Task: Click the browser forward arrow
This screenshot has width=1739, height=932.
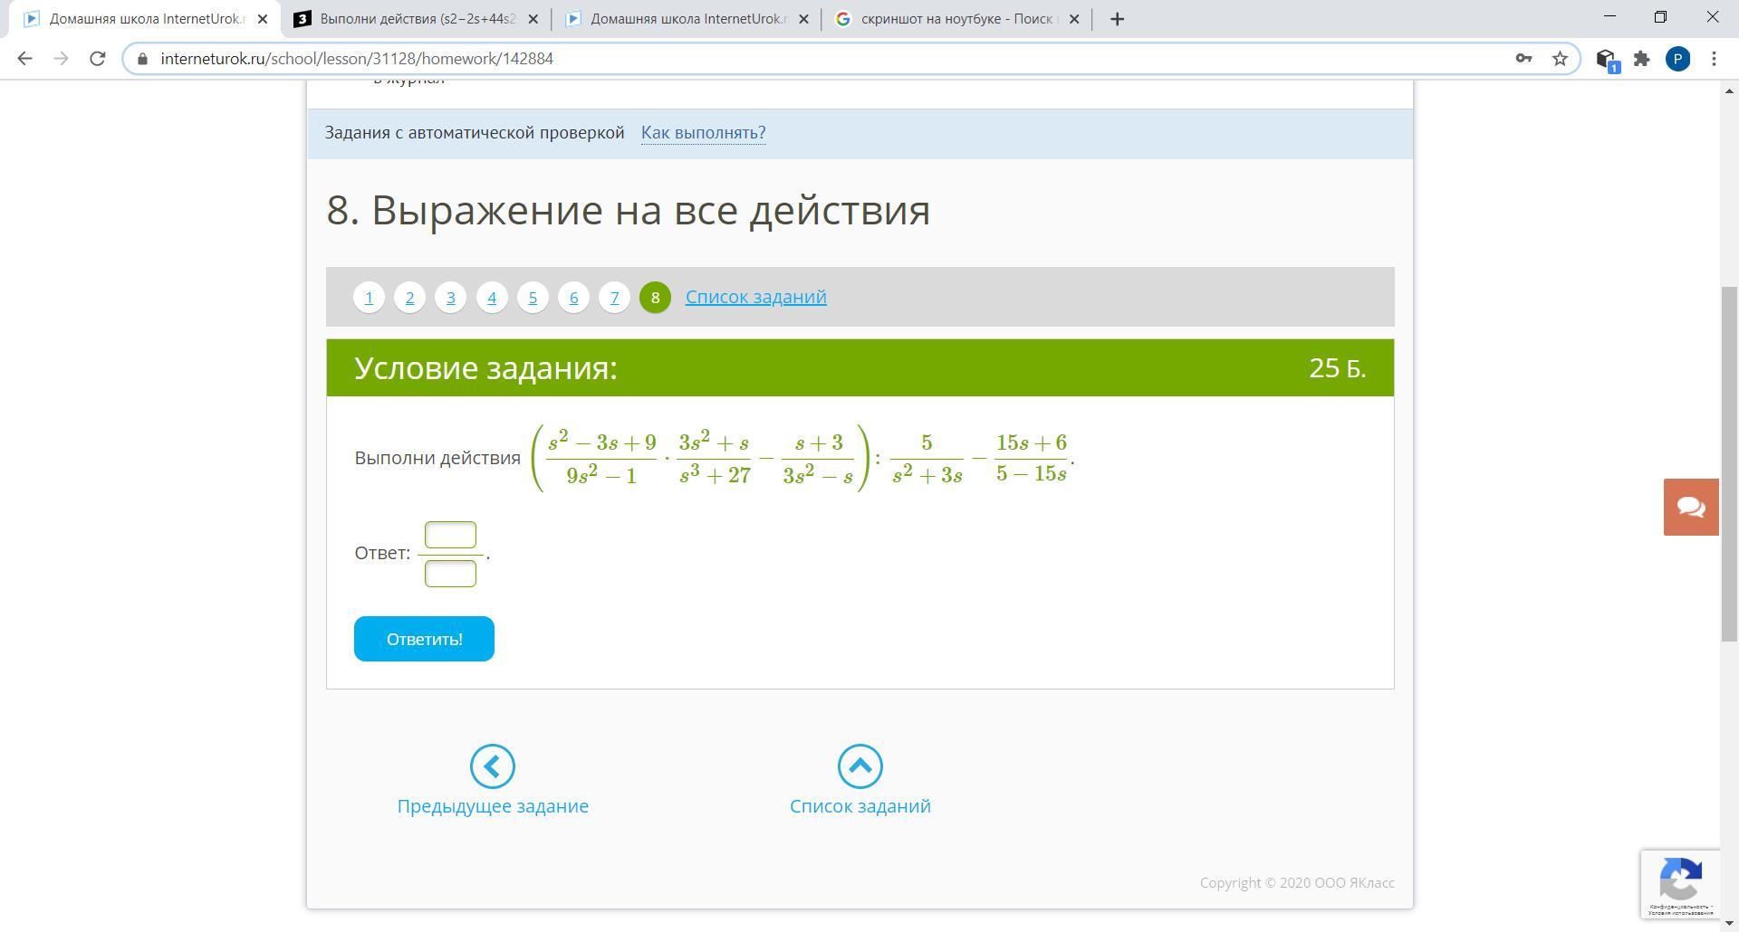Action: coord(61,59)
